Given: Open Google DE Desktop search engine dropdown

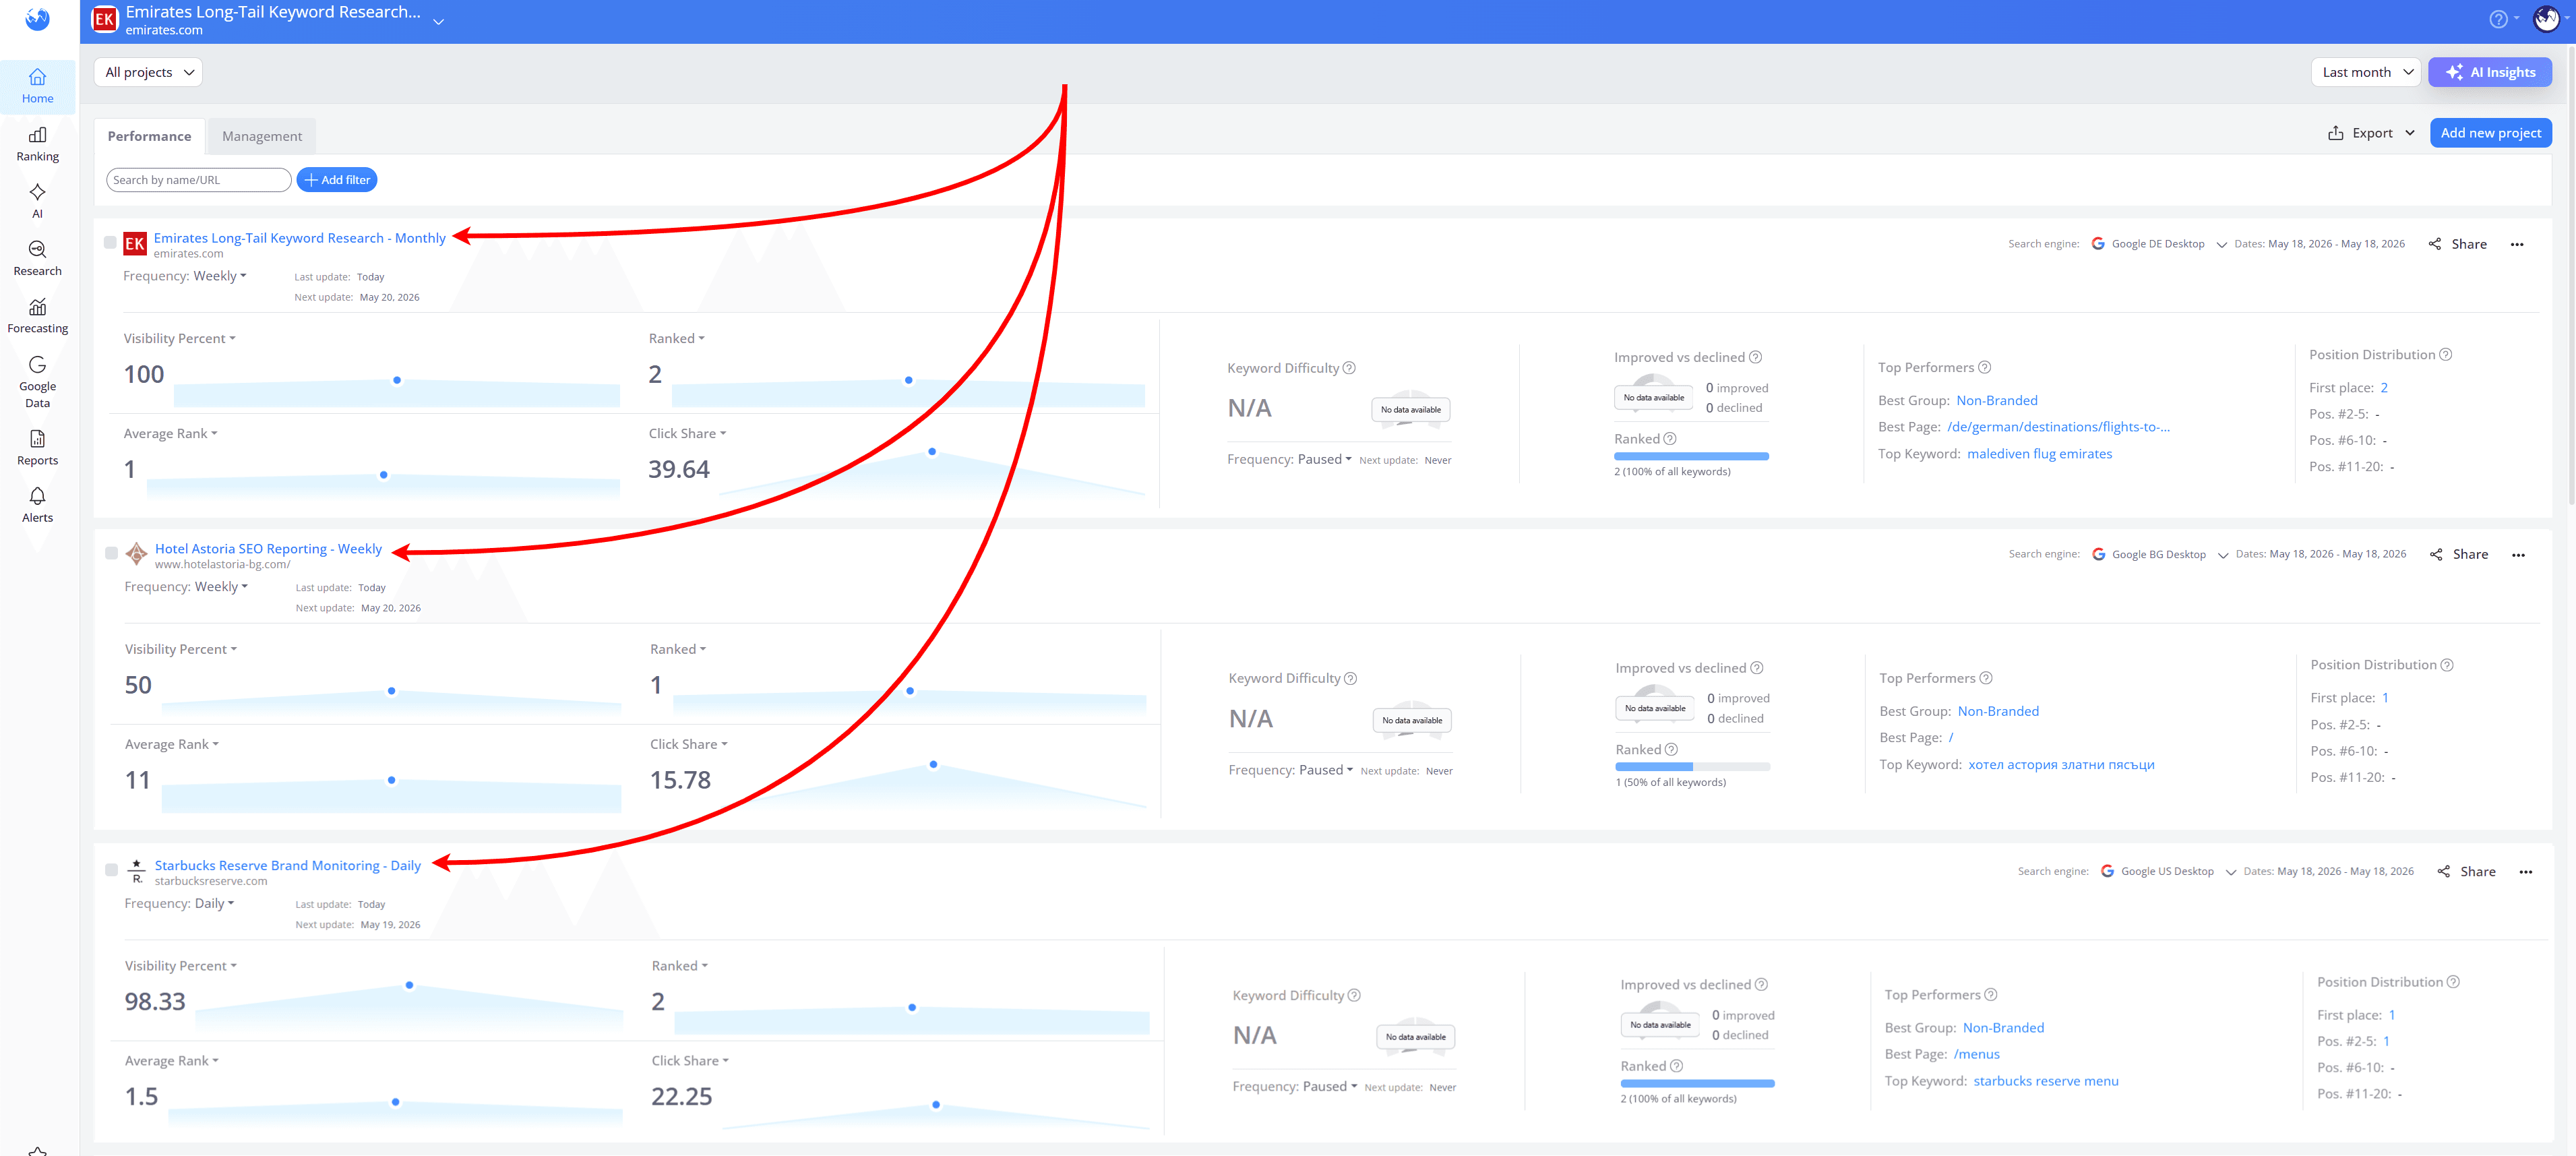Looking at the screenshot, I should (x=2158, y=244).
